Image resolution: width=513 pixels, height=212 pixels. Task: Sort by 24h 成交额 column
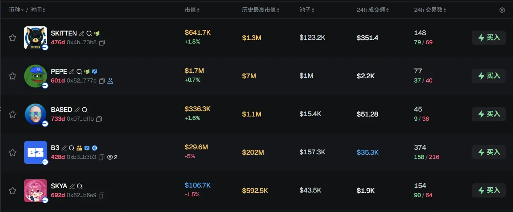(373, 10)
